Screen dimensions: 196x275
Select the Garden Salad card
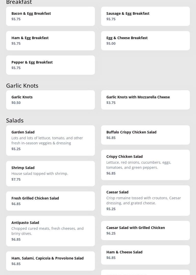[50, 140]
